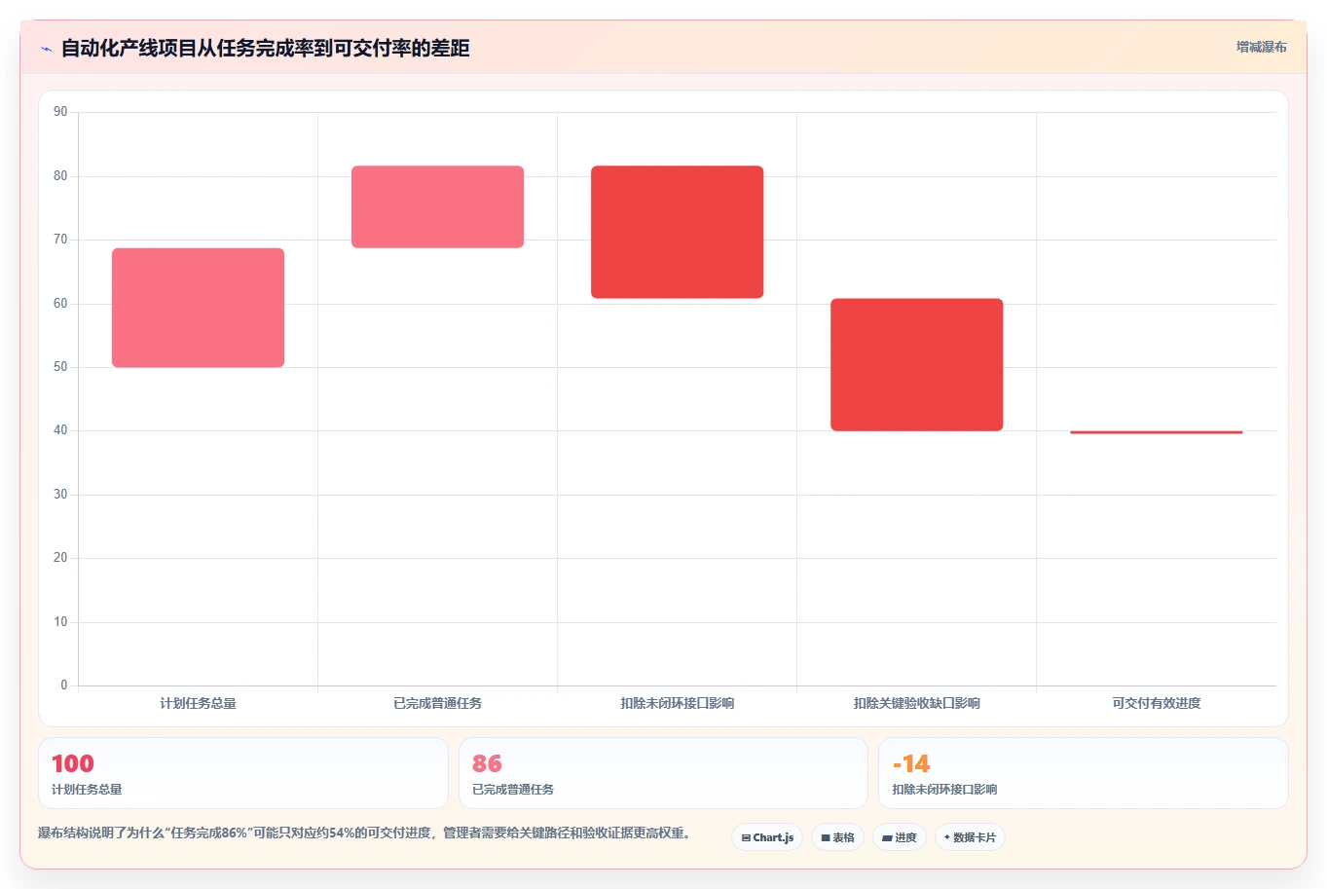Image resolution: width=1327 pixels, height=889 pixels.
Task: Select the 数据卡片 tag chip
Action: point(970,837)
